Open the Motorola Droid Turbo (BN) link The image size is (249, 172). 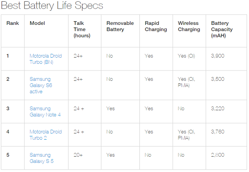pos(46,59)
